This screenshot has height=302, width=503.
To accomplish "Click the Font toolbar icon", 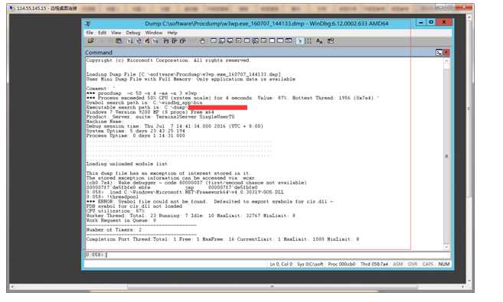I will [319, 41].
